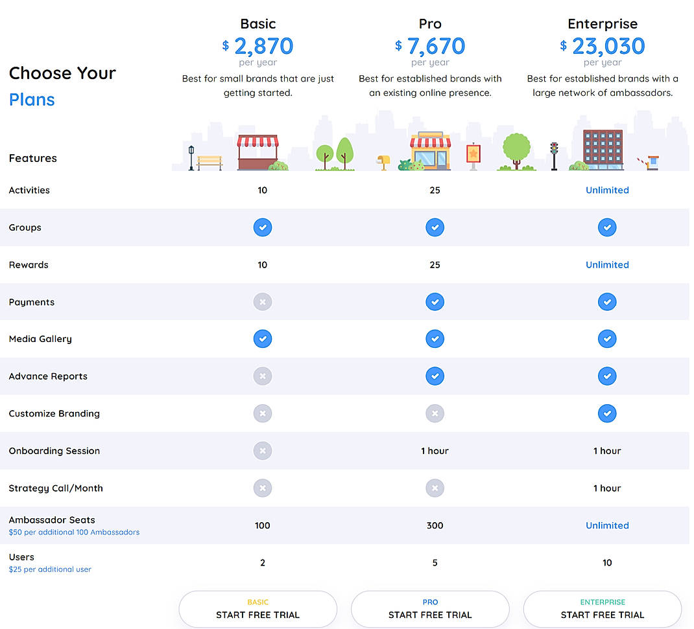Viewport: 694px width, 629px height.
Task: Click Unlimited under Rewards for Enterprise
Action: 607,264
